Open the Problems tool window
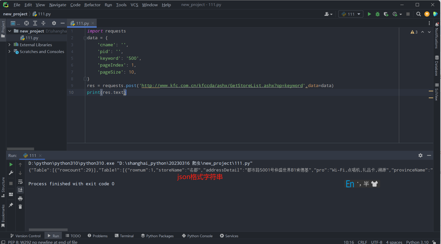Screen dimensions: 441x244 click(x=97, y=236)
